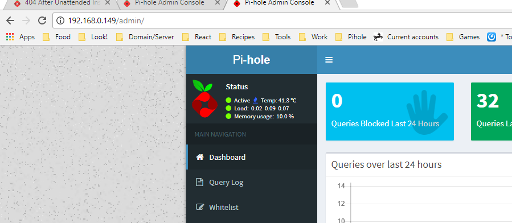Screen dimensions: 512x223
Task: Click the Pi-hole header title link
Action: 251,60
